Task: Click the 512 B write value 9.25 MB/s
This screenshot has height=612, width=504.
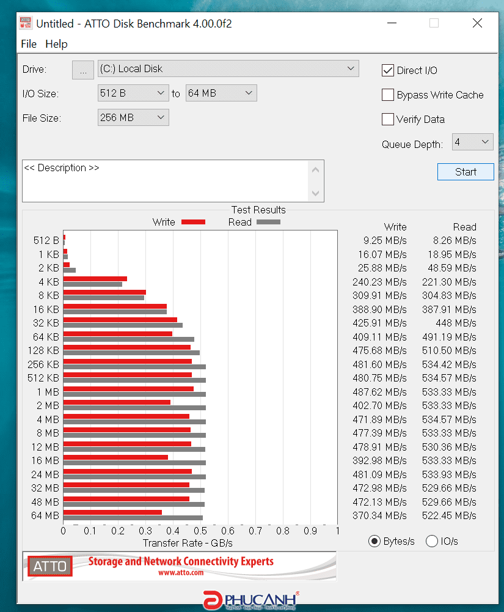Action: tap(385, 240)
